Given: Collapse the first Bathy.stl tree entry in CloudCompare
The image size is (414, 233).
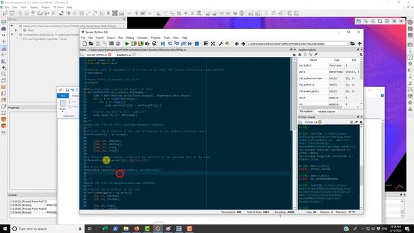Looking at the screenshot, I should [12, 26].
